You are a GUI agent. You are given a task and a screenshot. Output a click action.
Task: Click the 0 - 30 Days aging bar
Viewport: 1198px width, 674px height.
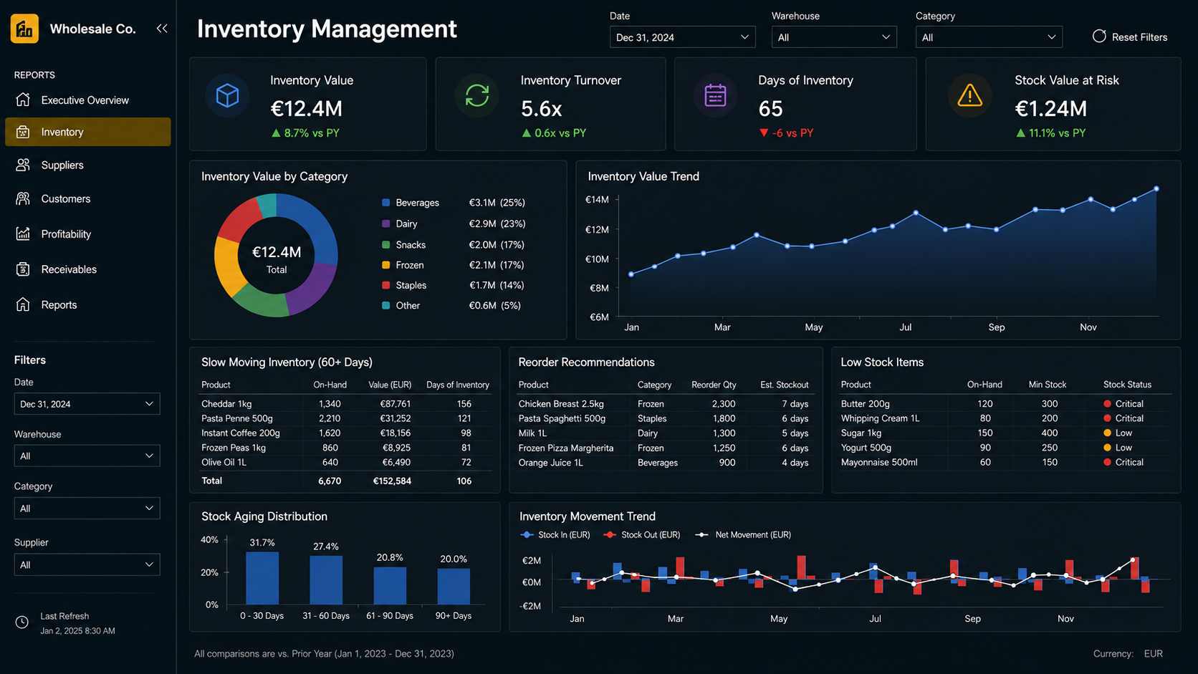click(262, 578)
